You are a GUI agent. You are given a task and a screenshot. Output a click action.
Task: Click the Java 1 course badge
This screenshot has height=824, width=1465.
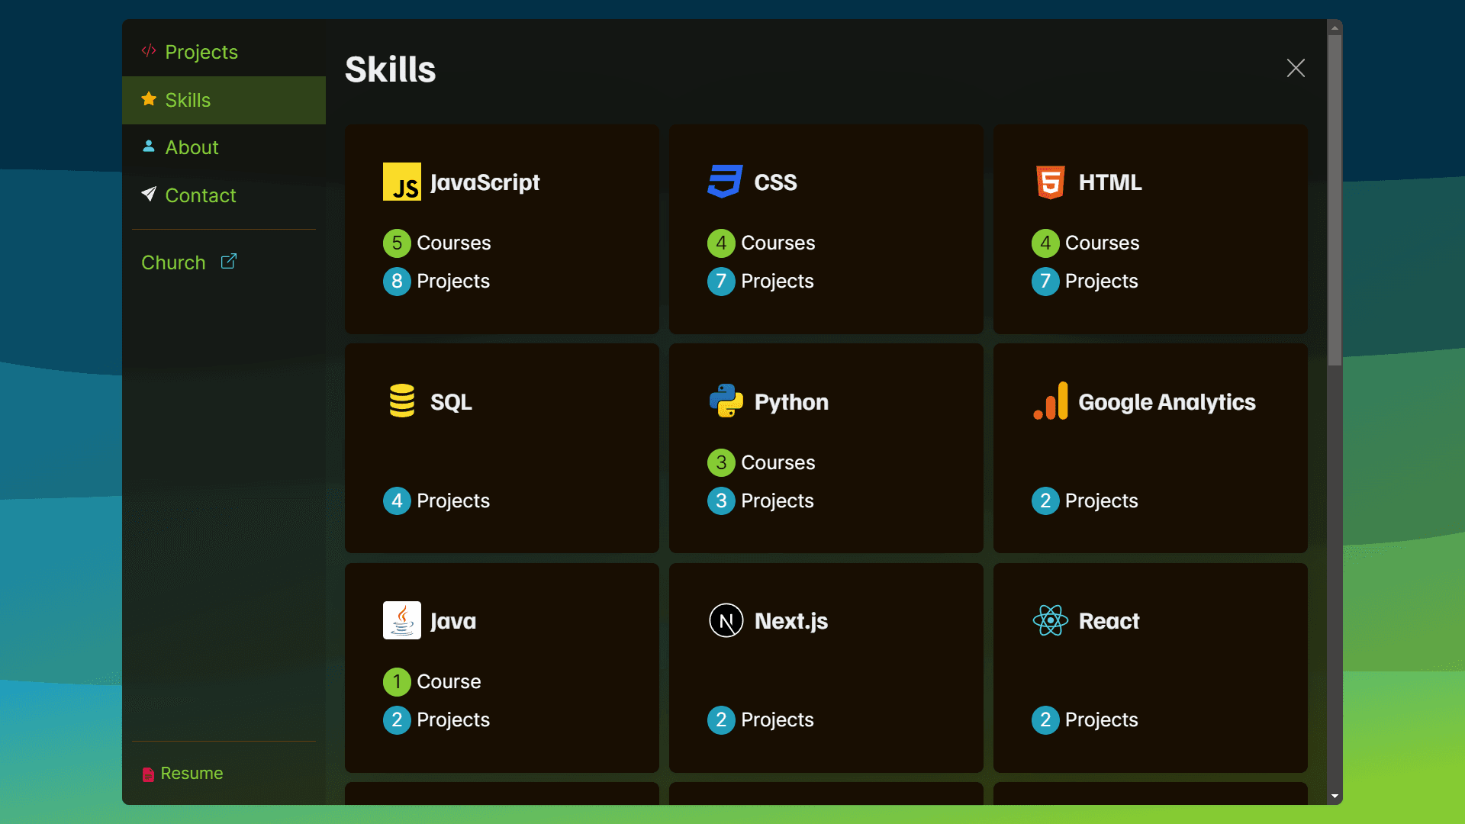click(397, 682)
